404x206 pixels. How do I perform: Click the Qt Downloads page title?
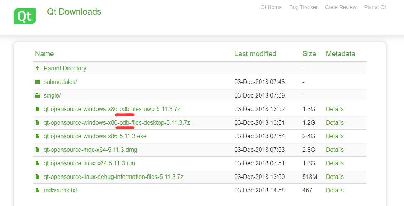point(74,12)
